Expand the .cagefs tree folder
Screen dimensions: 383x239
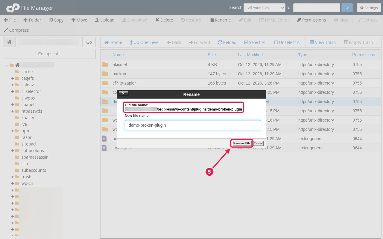point(13,78)
